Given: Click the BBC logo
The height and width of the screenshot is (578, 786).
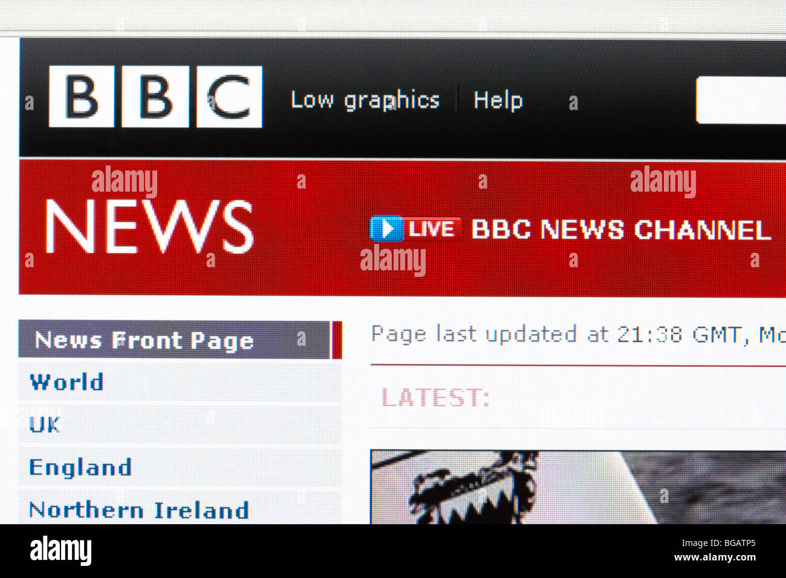Looking at the screenshot, I should [x=155, y=97].
